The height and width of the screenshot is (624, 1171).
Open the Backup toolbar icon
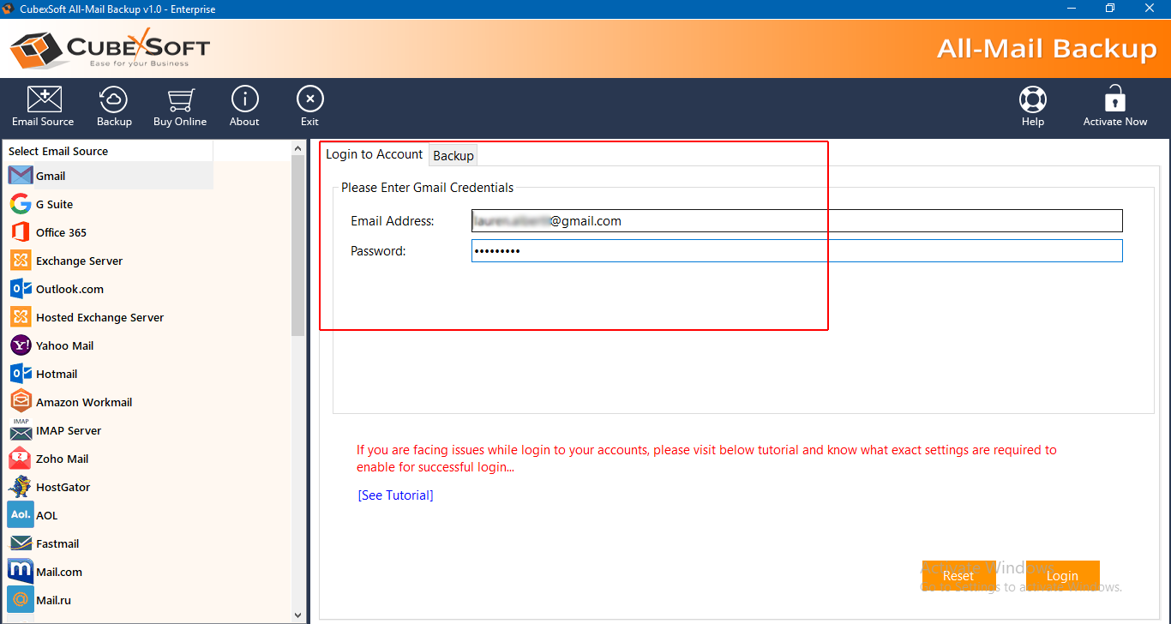(114, 100)
